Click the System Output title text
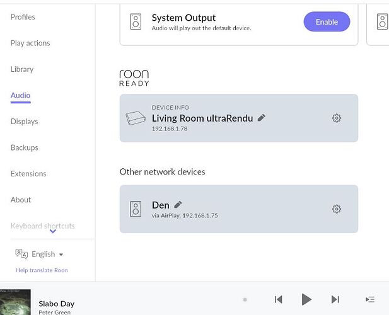 point(183,18)
